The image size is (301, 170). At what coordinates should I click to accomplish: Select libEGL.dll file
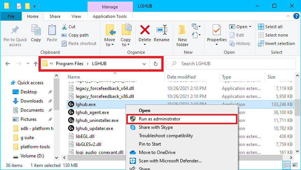click(x=85, y=136)
